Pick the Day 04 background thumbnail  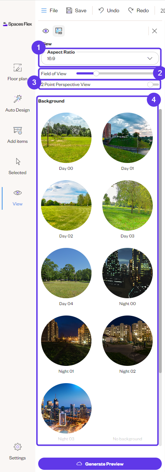click(66, 273)
